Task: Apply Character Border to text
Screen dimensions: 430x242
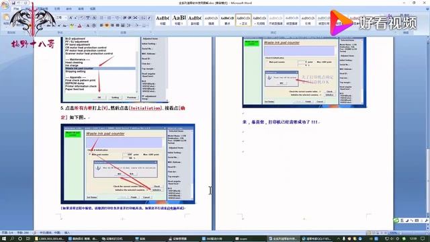Action: point(94,17)
